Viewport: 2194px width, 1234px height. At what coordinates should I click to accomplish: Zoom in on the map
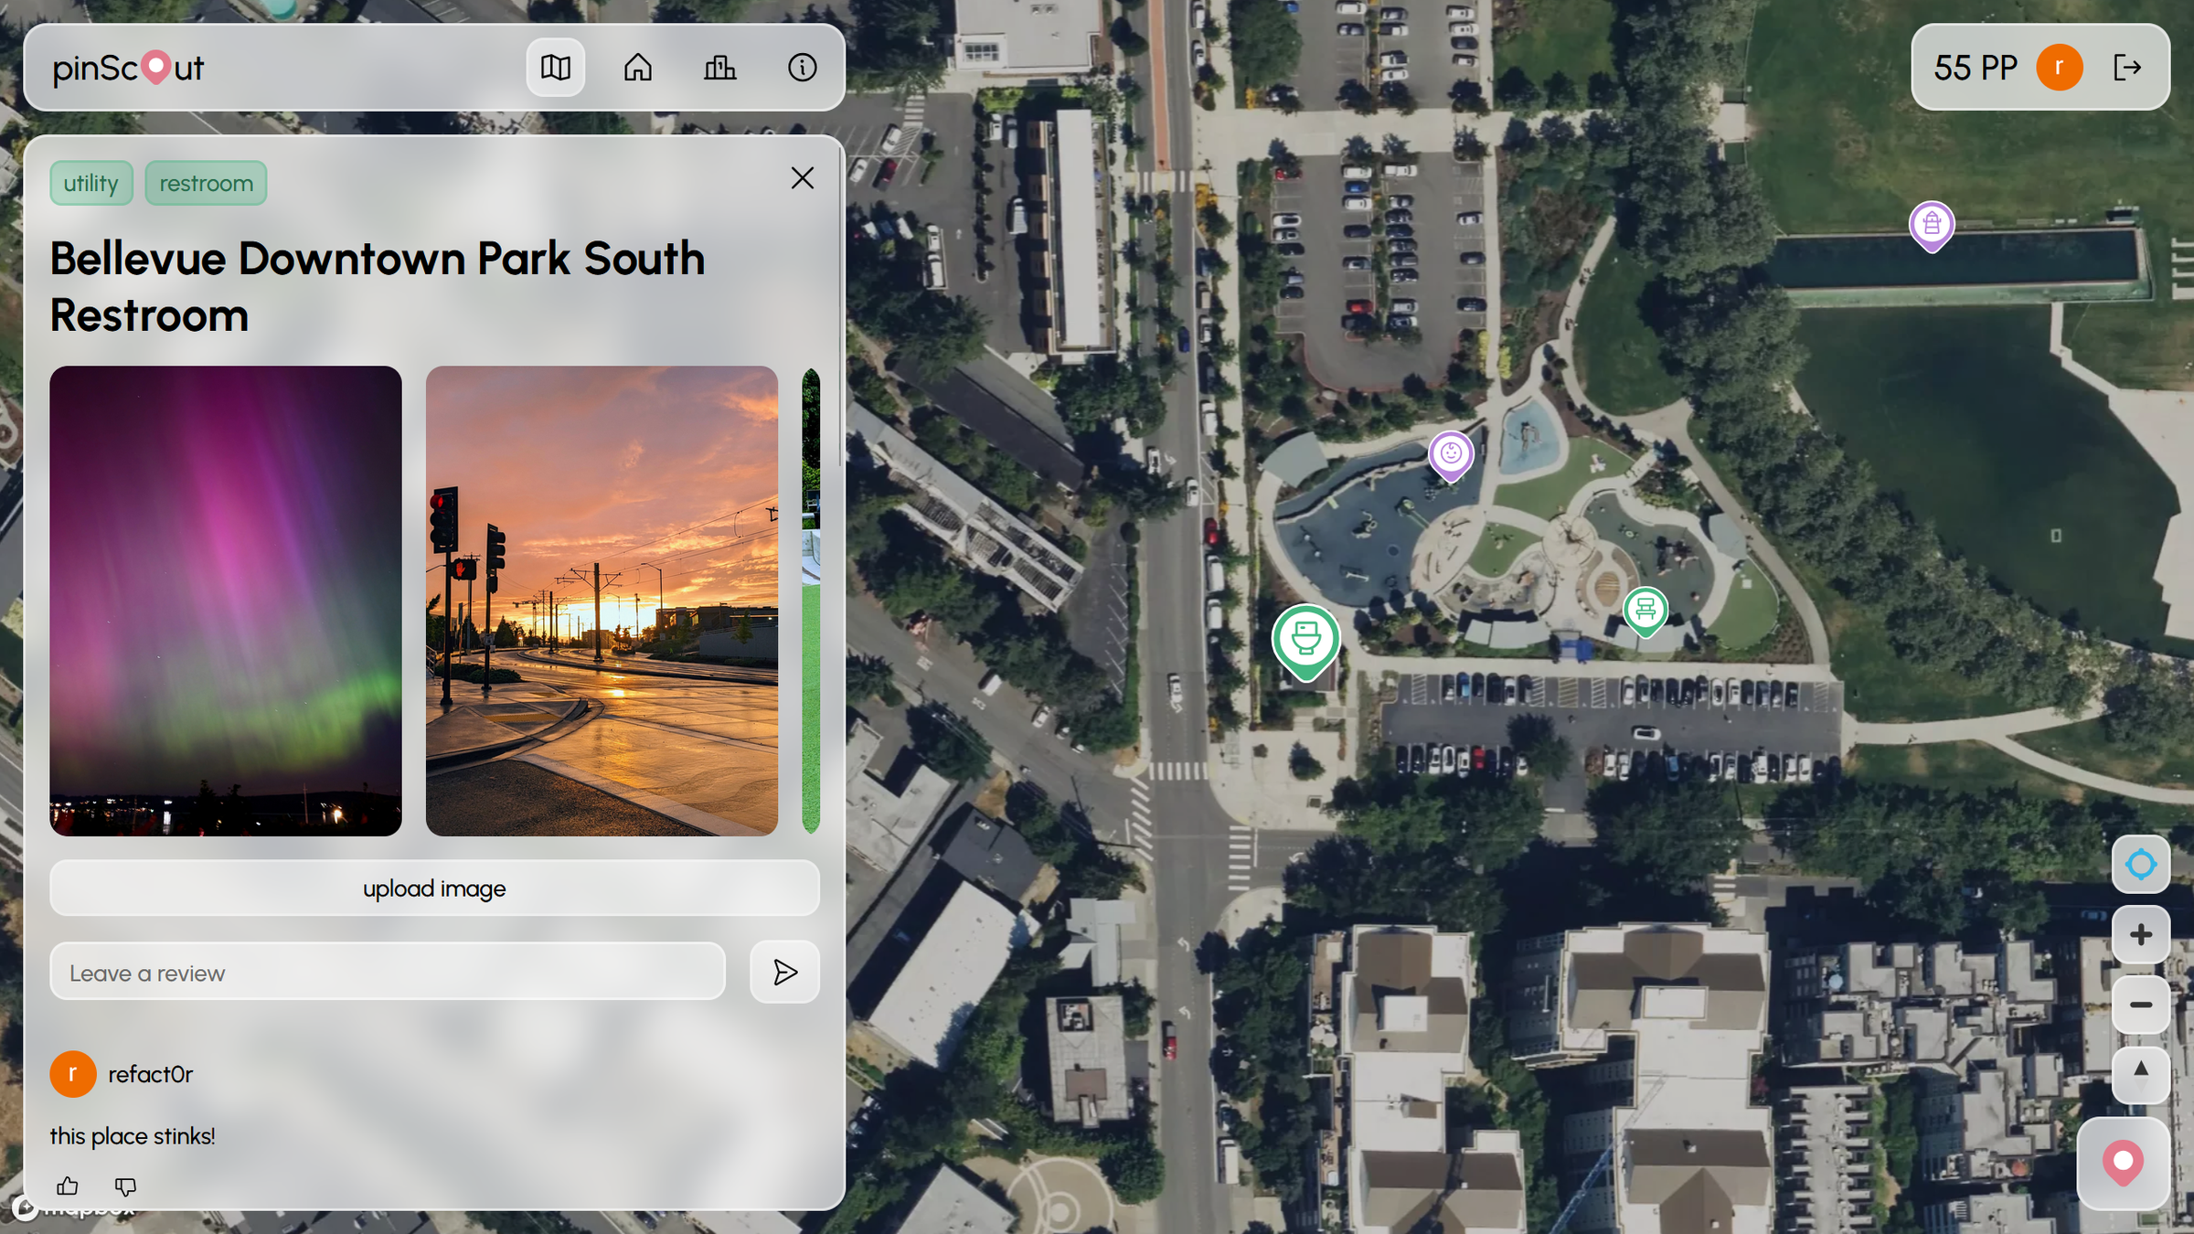pos(2141,933)
